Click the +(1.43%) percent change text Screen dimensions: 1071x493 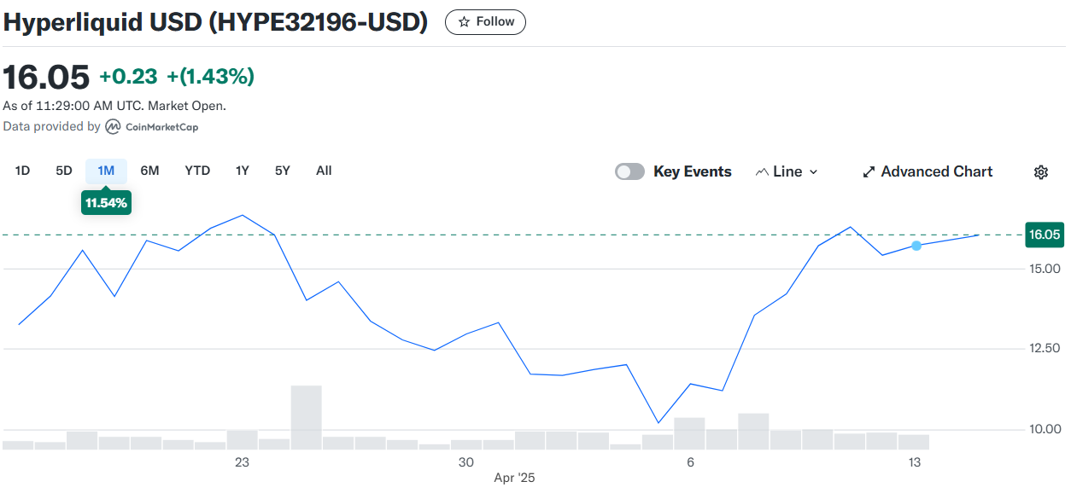pos(210,77)
